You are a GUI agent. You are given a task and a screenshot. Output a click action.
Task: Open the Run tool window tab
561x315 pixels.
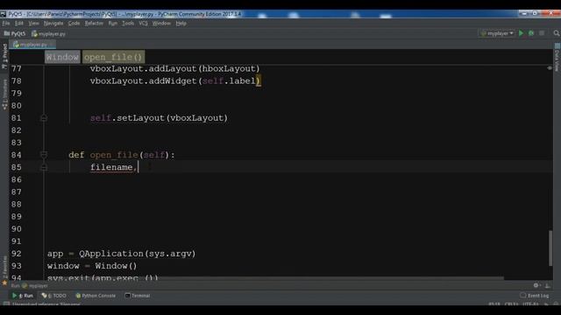22,296
